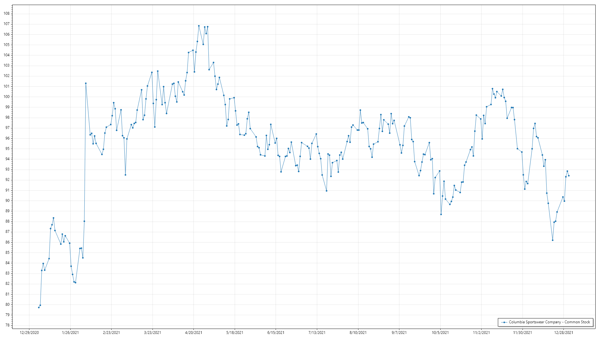Click the 12/28/2021 x-axis date label
Viewport: 600px width, 338px height.
[x=564, y=332]
